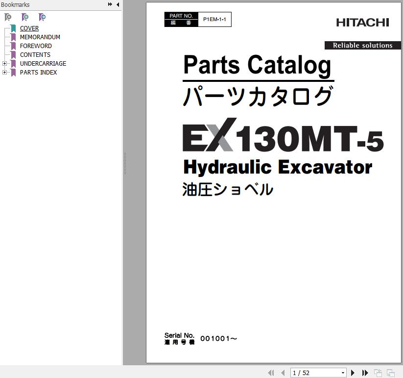403x378 pixels.
Task: Click the Bookmarks panel title
Action: pyautogui.click(x=15, y=4)
